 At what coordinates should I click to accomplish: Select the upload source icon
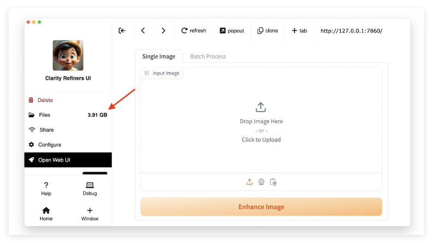(250, 182)
